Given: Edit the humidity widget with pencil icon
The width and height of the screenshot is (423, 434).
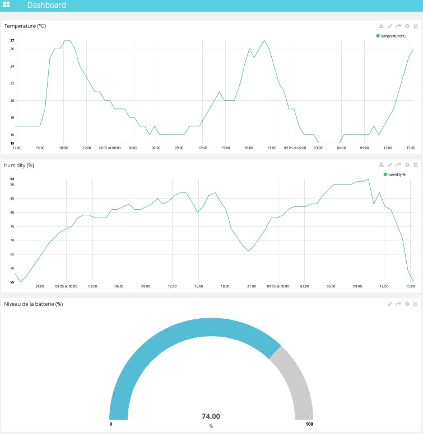Looking at the screenshot, I should [390, 165].
